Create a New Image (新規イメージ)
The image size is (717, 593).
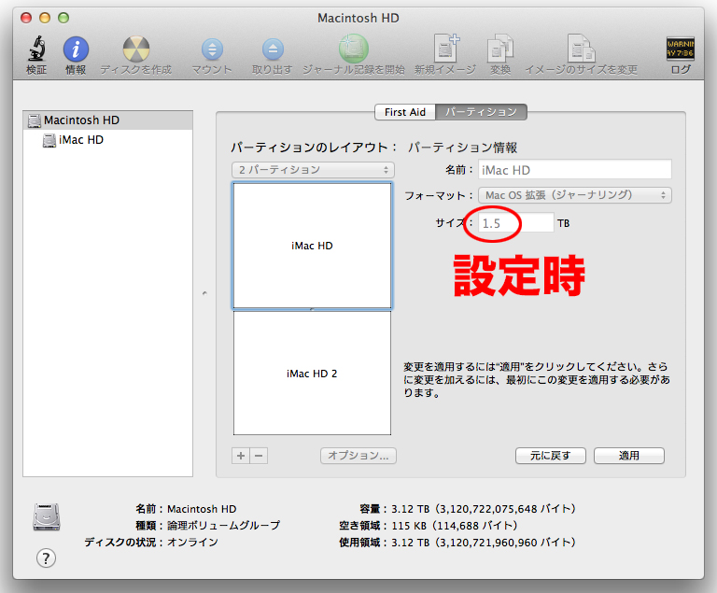click(444, 49)
